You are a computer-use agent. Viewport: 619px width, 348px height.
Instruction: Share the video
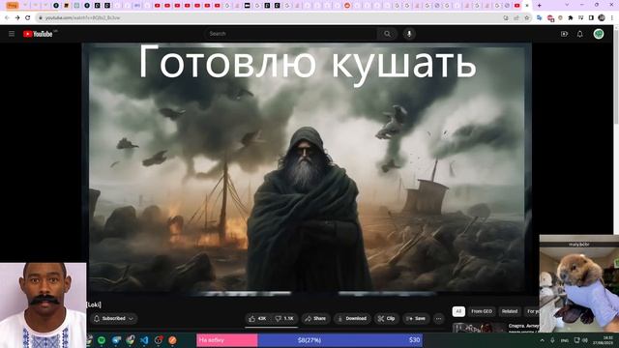[315, 318]
